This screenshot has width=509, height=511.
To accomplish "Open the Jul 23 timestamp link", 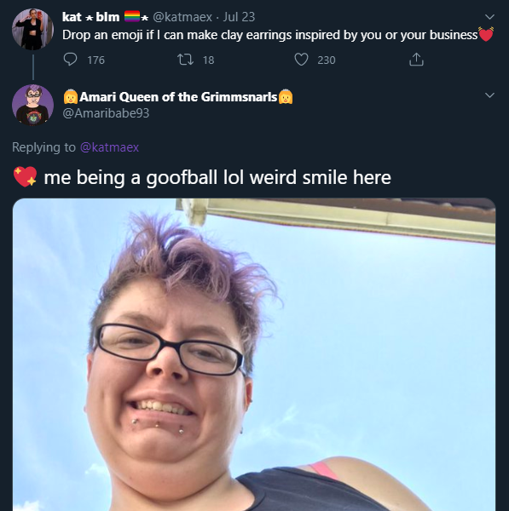I will 239,17.
